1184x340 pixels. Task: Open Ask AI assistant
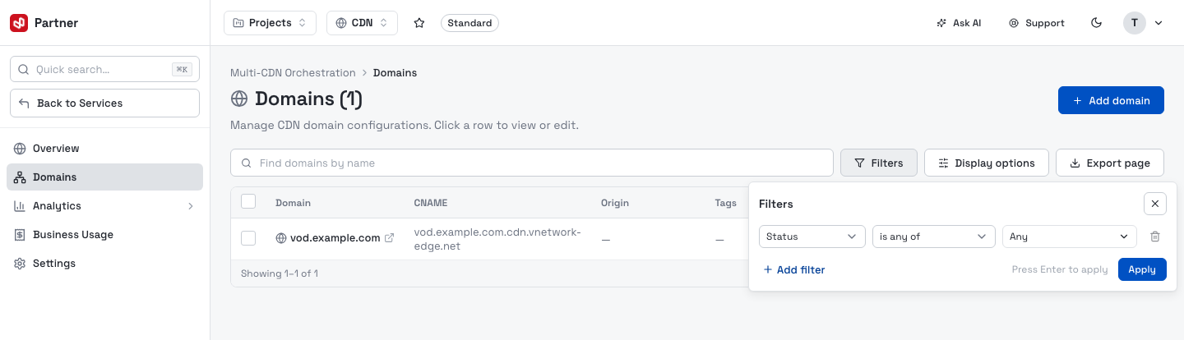[959, 23]
